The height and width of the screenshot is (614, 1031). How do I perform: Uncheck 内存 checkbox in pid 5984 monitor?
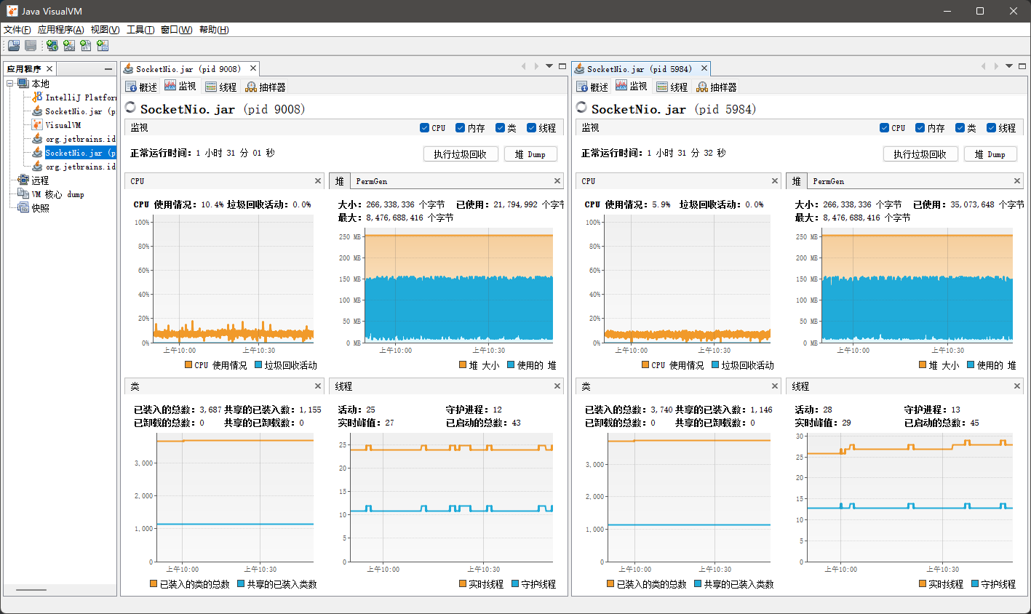coord(920,128)
